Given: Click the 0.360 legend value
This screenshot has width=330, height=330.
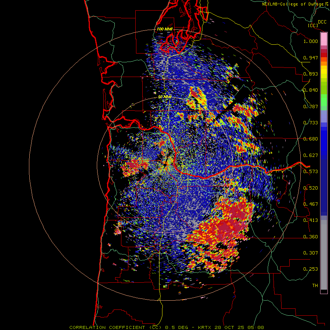Looking at the screenshot, I should click(311, 237).
